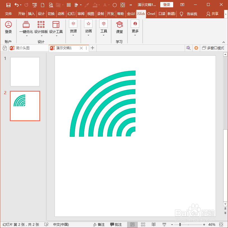Open the 课堂 learning icon
Image resolution: width=228 pixels, height=228 pixels.
click(x=119, y=27)
